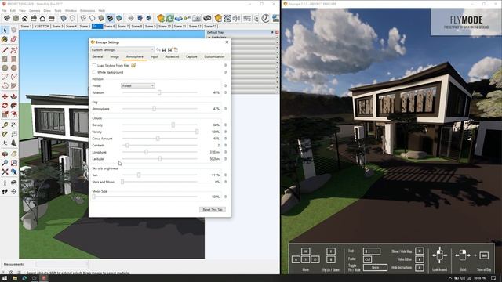This screenshot has height=282, width=502.
Task: Select the Freehand drawing tool
Action: click(x=13, y=50)
